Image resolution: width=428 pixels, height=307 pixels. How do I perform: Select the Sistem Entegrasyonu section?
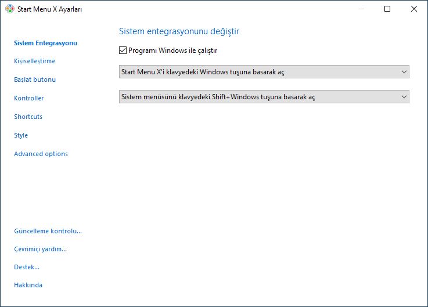click(x=45, y=43)
